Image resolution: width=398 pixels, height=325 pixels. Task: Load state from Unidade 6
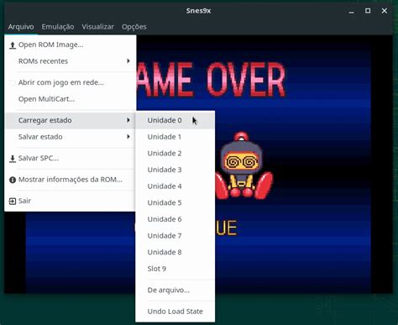tap(175, 219)
